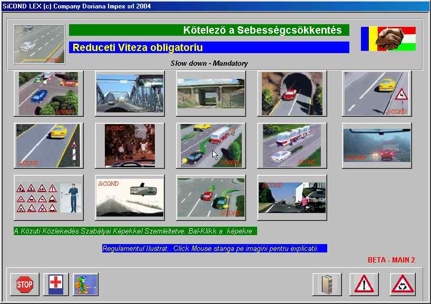The height and width of the screenshot is (304, 431).
Task: Click the red STOP sign icon
Action: click(x=24, y=285)
